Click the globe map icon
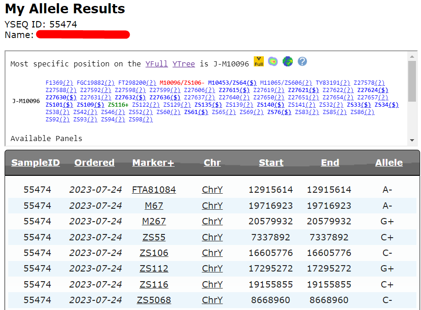The image size is (421, 310). tap(288, 61)
